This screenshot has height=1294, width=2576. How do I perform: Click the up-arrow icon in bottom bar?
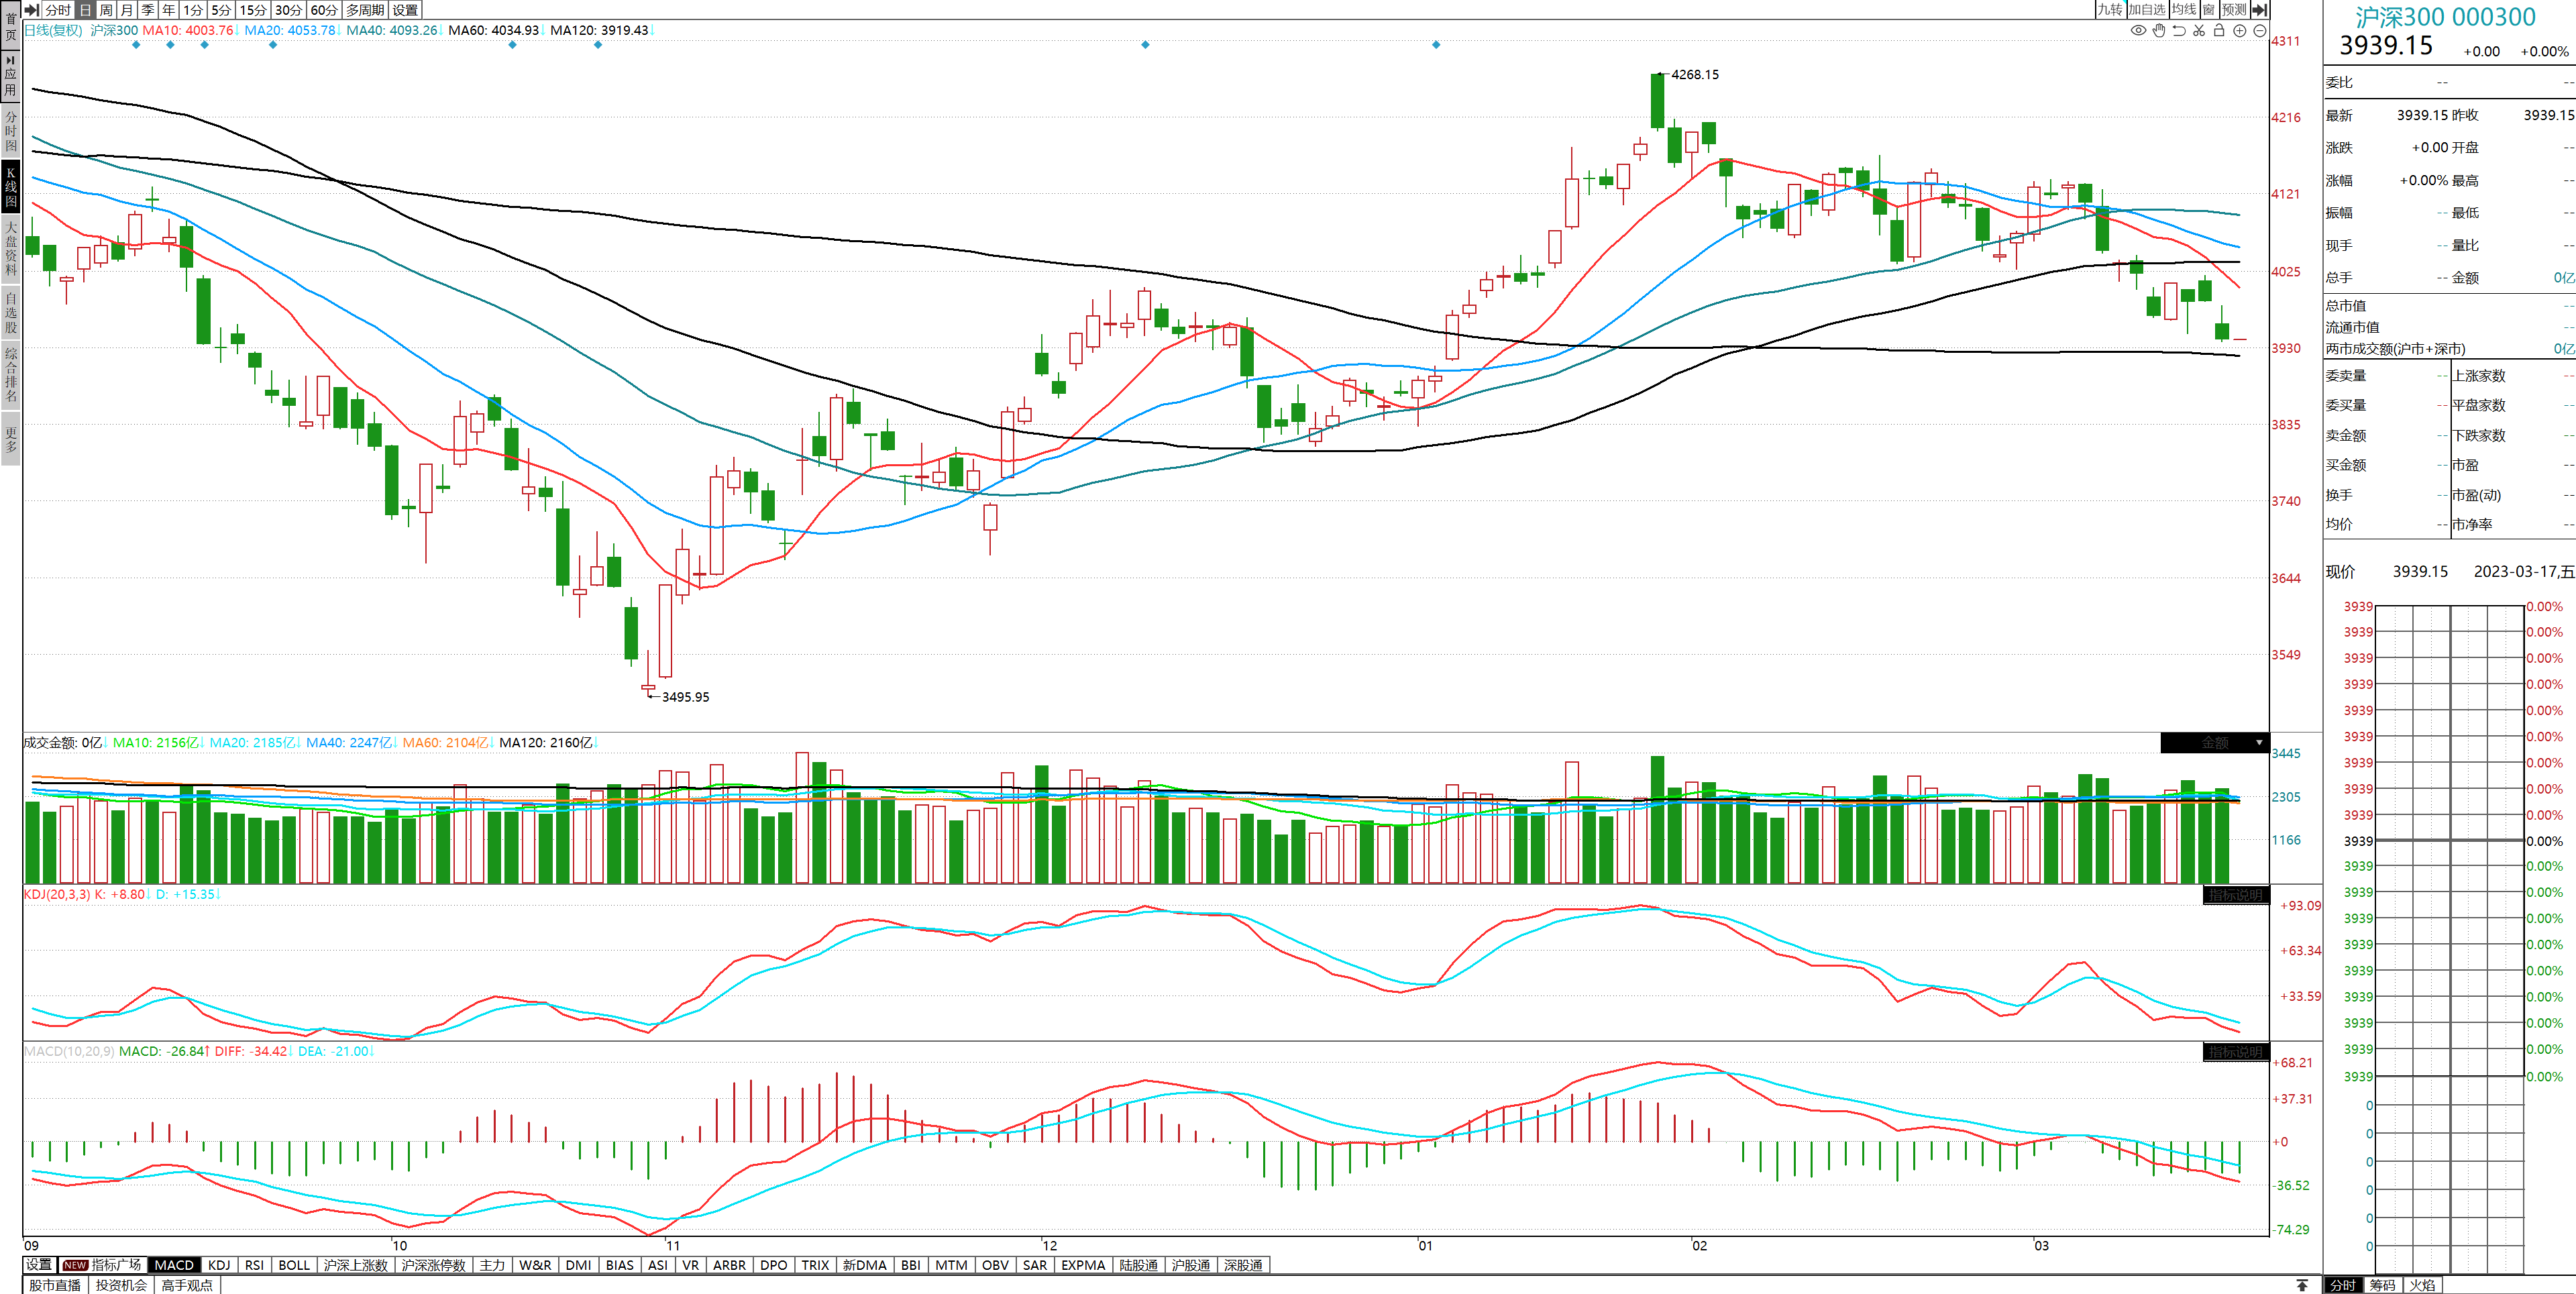pos(2302,1285)
